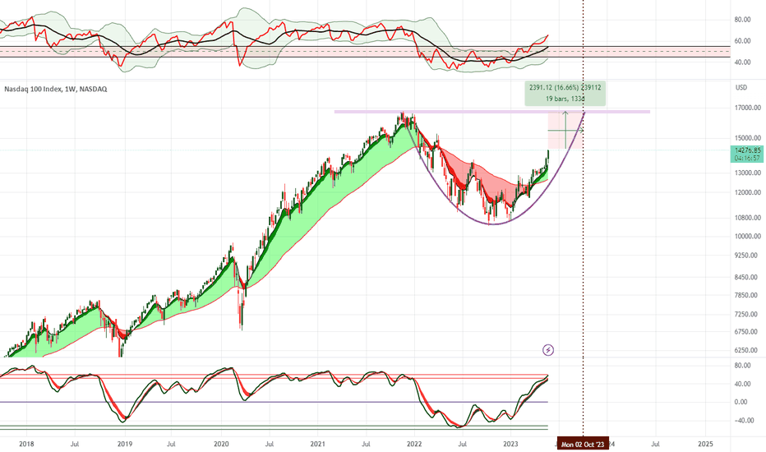
Task: Click the 17000.00 price axis label
Action: 747,108
